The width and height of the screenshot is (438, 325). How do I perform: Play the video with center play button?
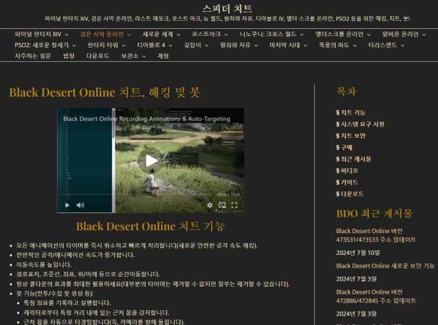click(151, 161)
